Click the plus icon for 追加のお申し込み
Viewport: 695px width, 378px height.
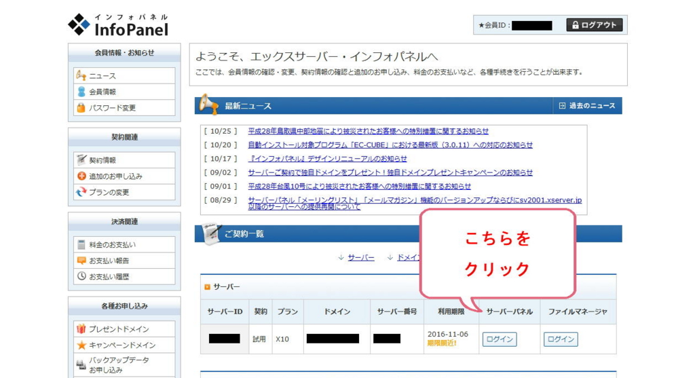coord(81,176)
